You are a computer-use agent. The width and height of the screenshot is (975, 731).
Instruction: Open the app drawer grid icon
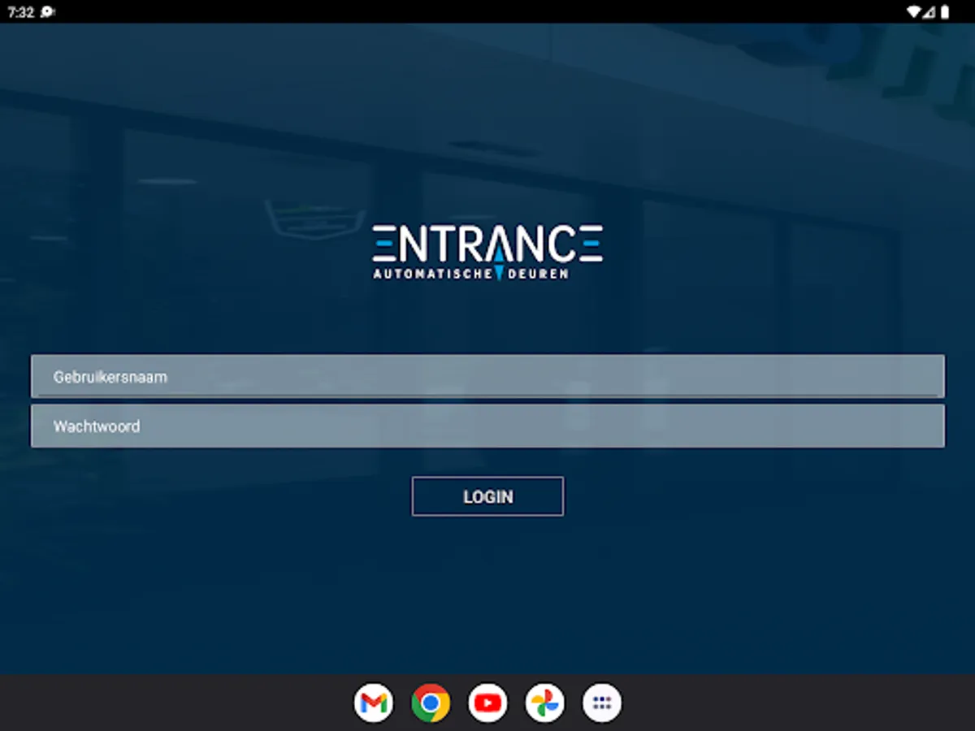point(602,703)
